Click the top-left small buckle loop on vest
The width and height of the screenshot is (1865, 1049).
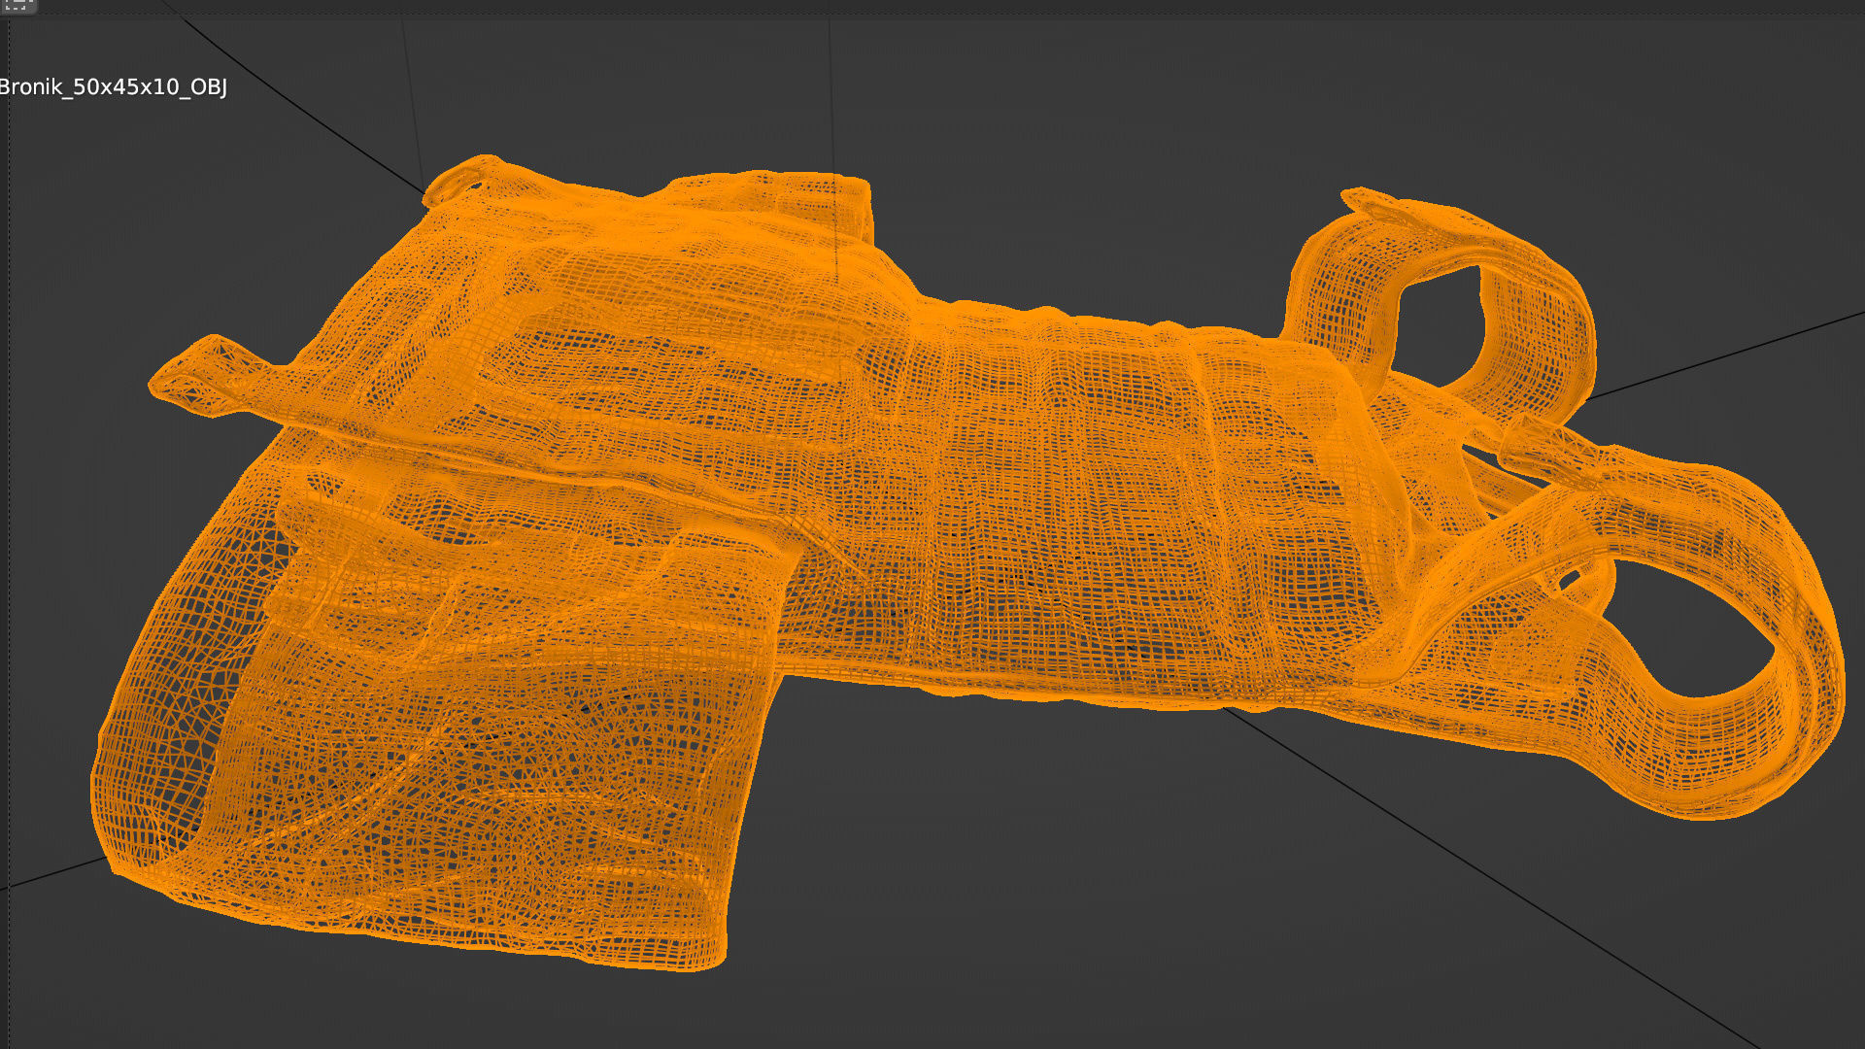(x=461, y=180)
